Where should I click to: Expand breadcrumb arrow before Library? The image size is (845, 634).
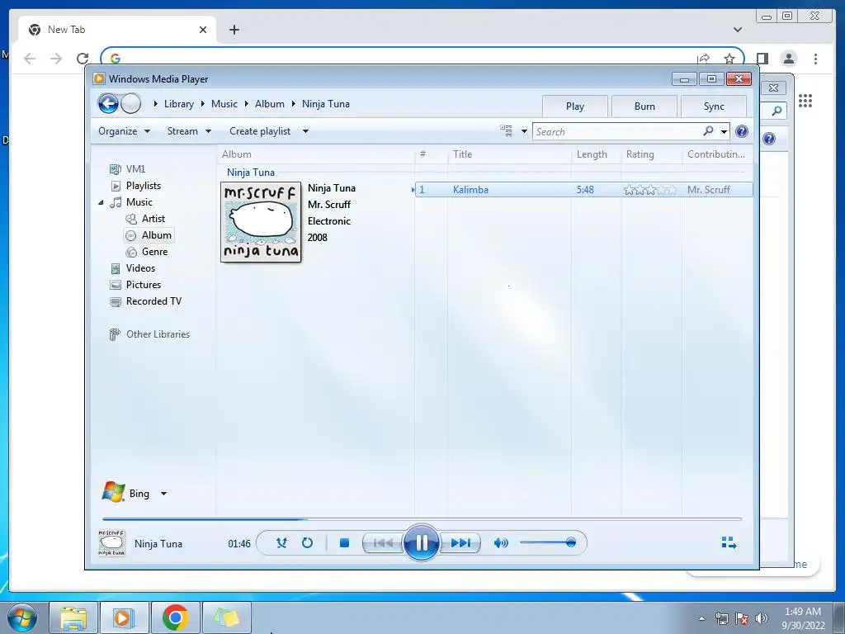155,103
